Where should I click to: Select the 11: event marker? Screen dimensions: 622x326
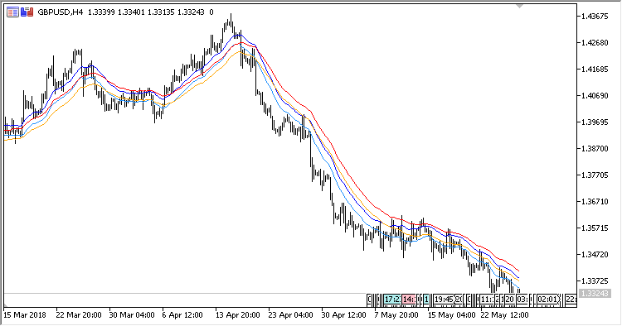click(486, 300)
